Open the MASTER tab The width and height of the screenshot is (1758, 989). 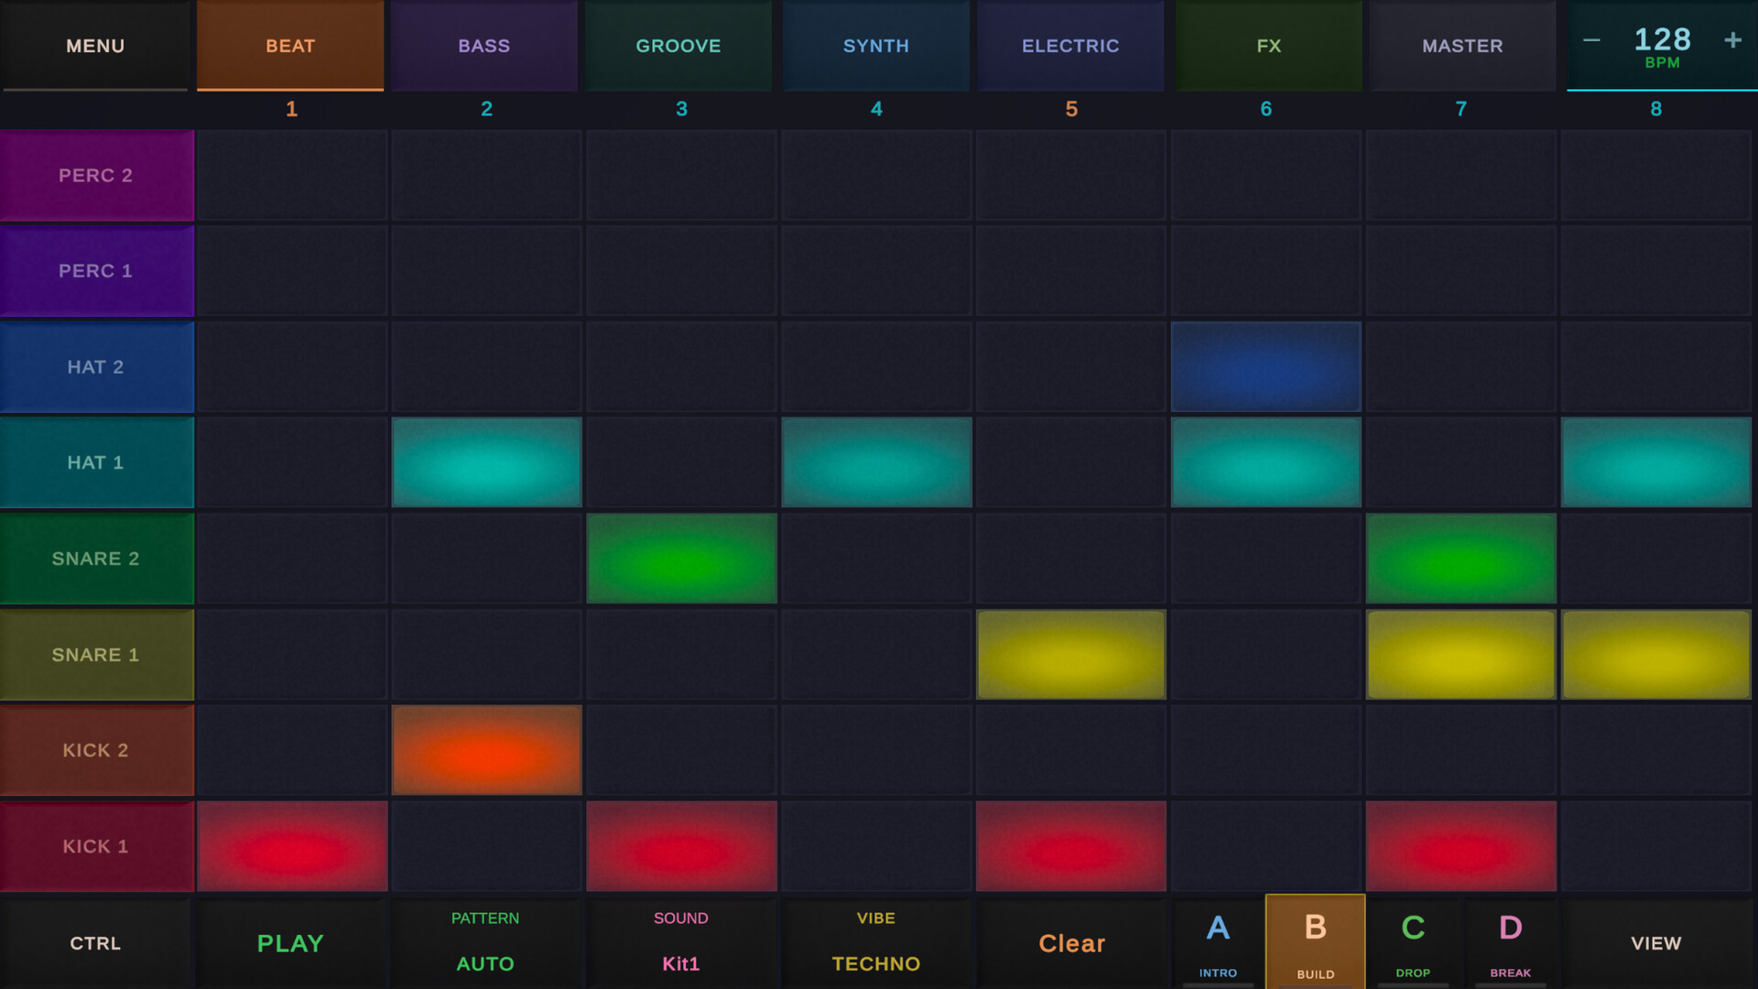1462,46
